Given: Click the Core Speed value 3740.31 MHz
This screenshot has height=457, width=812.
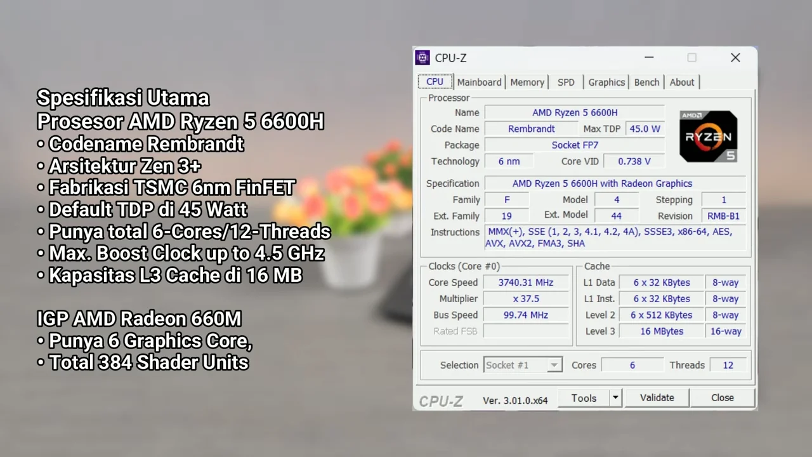Looking at the screenshot, I should [526, 282].
